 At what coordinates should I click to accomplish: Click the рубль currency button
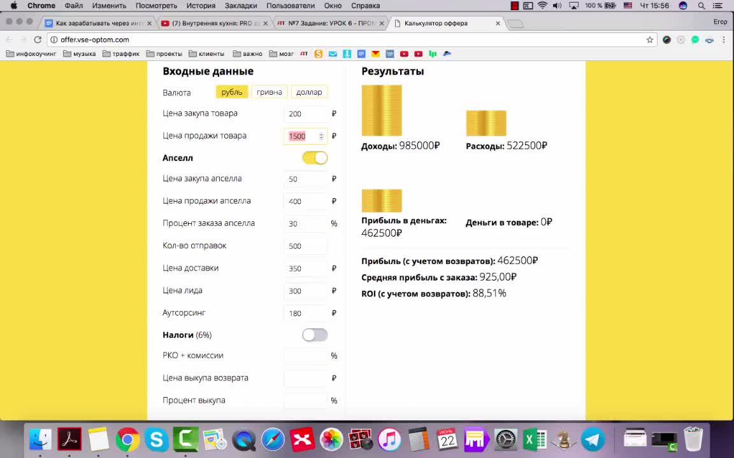[x=231, y=92]
